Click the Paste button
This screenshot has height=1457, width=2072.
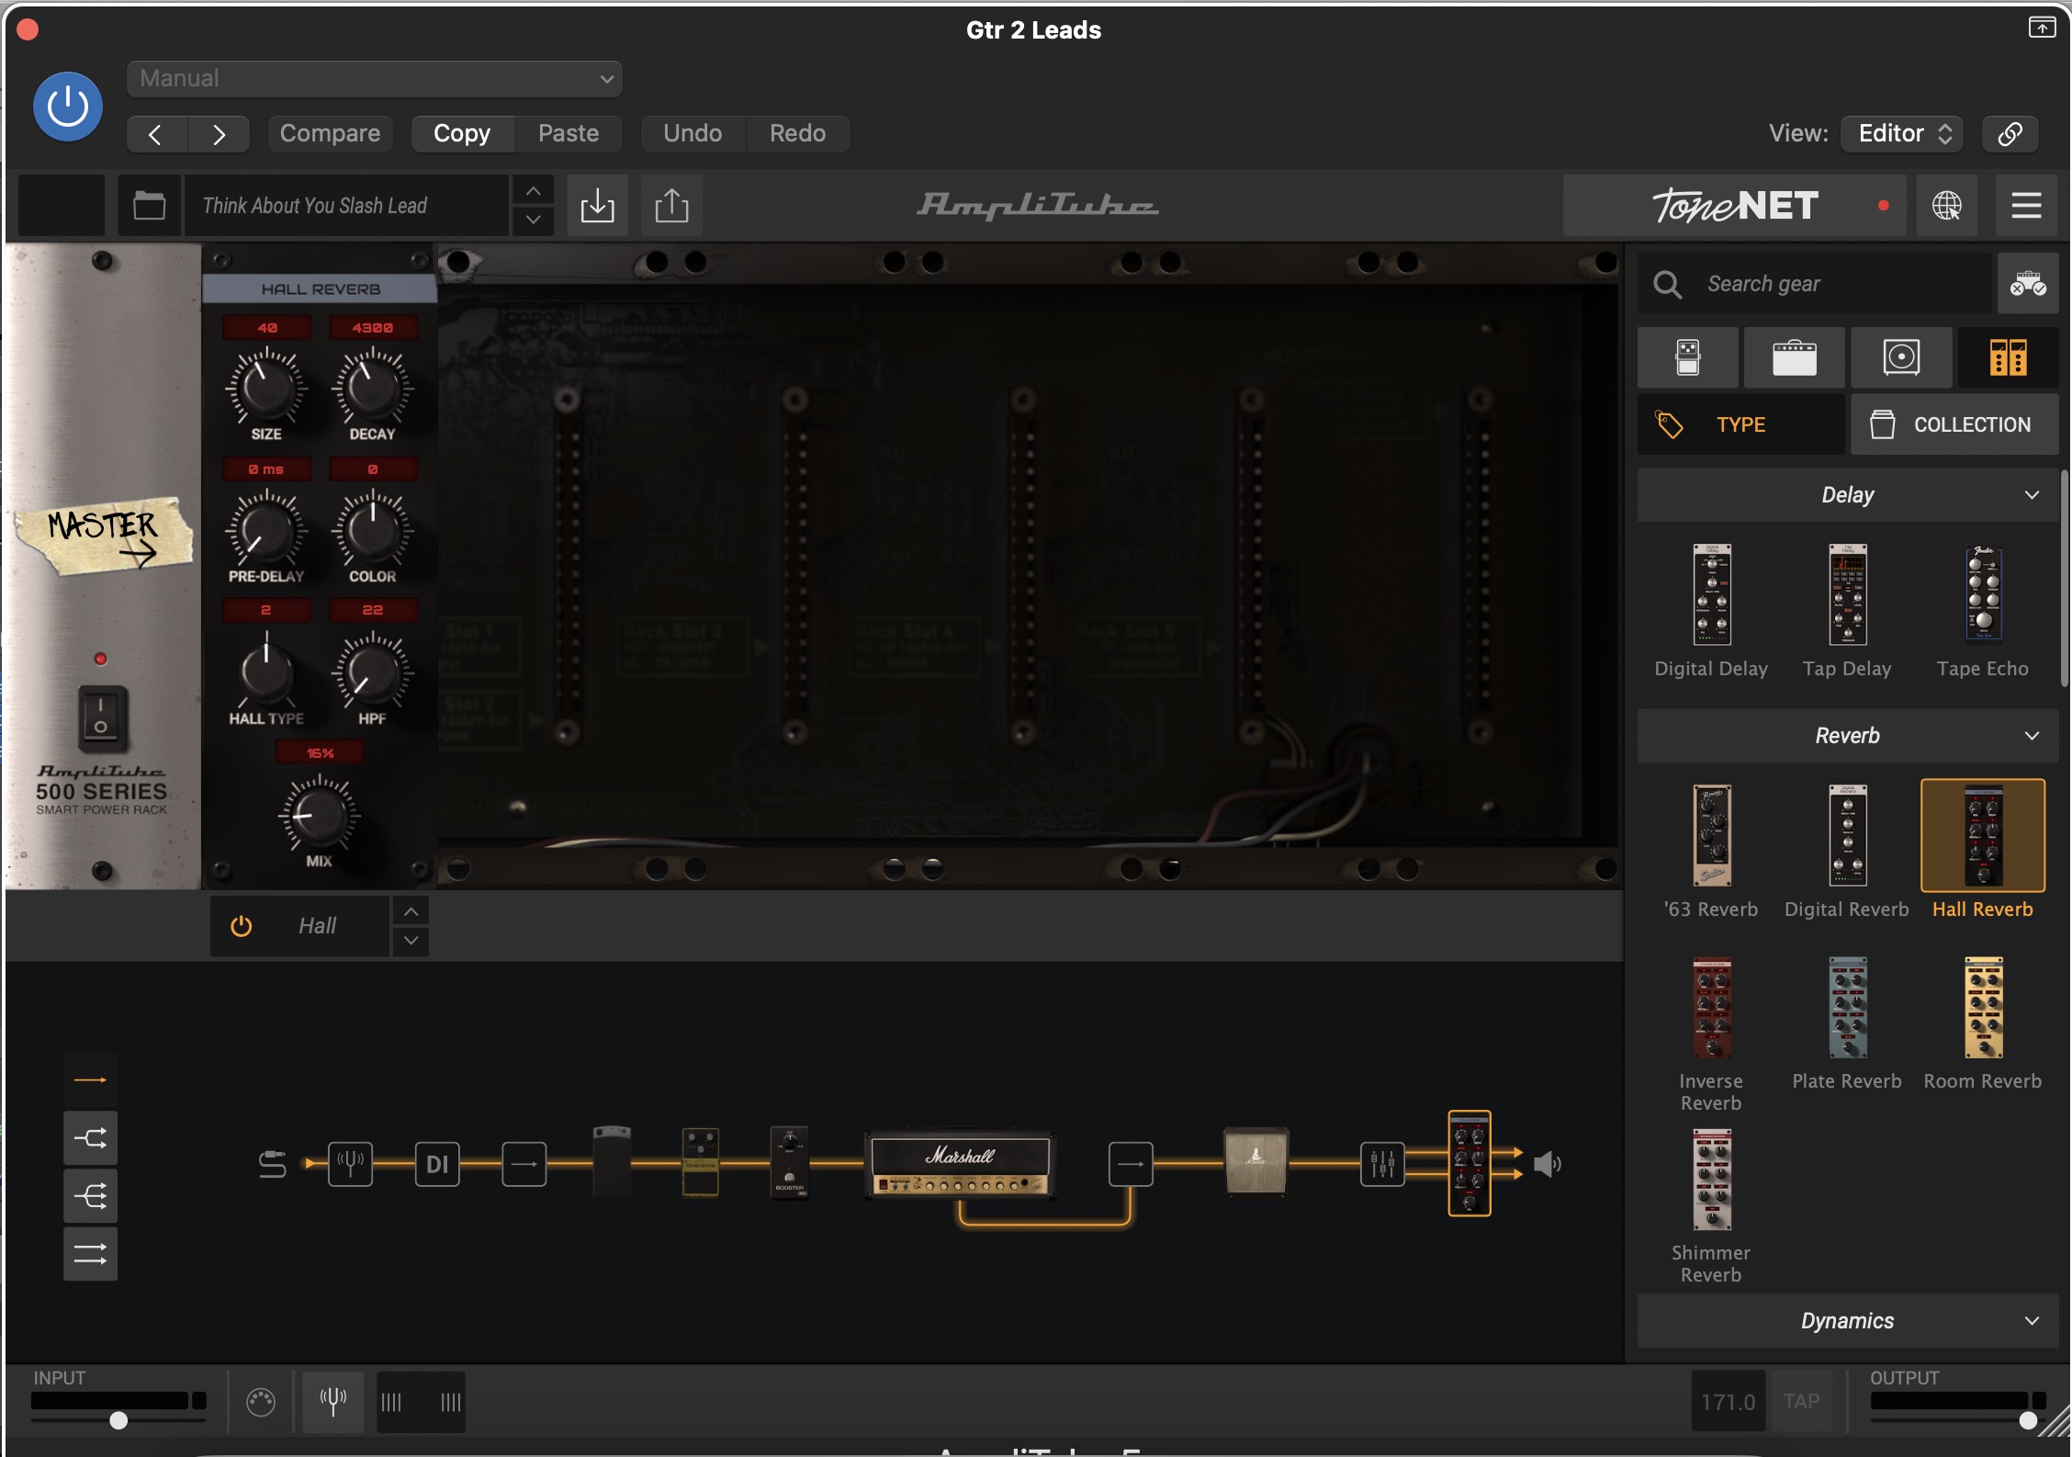[569, 134]
